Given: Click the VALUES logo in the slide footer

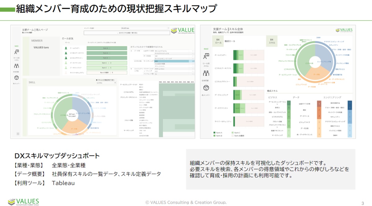Looking at the screenshot, I should (23, 201).
